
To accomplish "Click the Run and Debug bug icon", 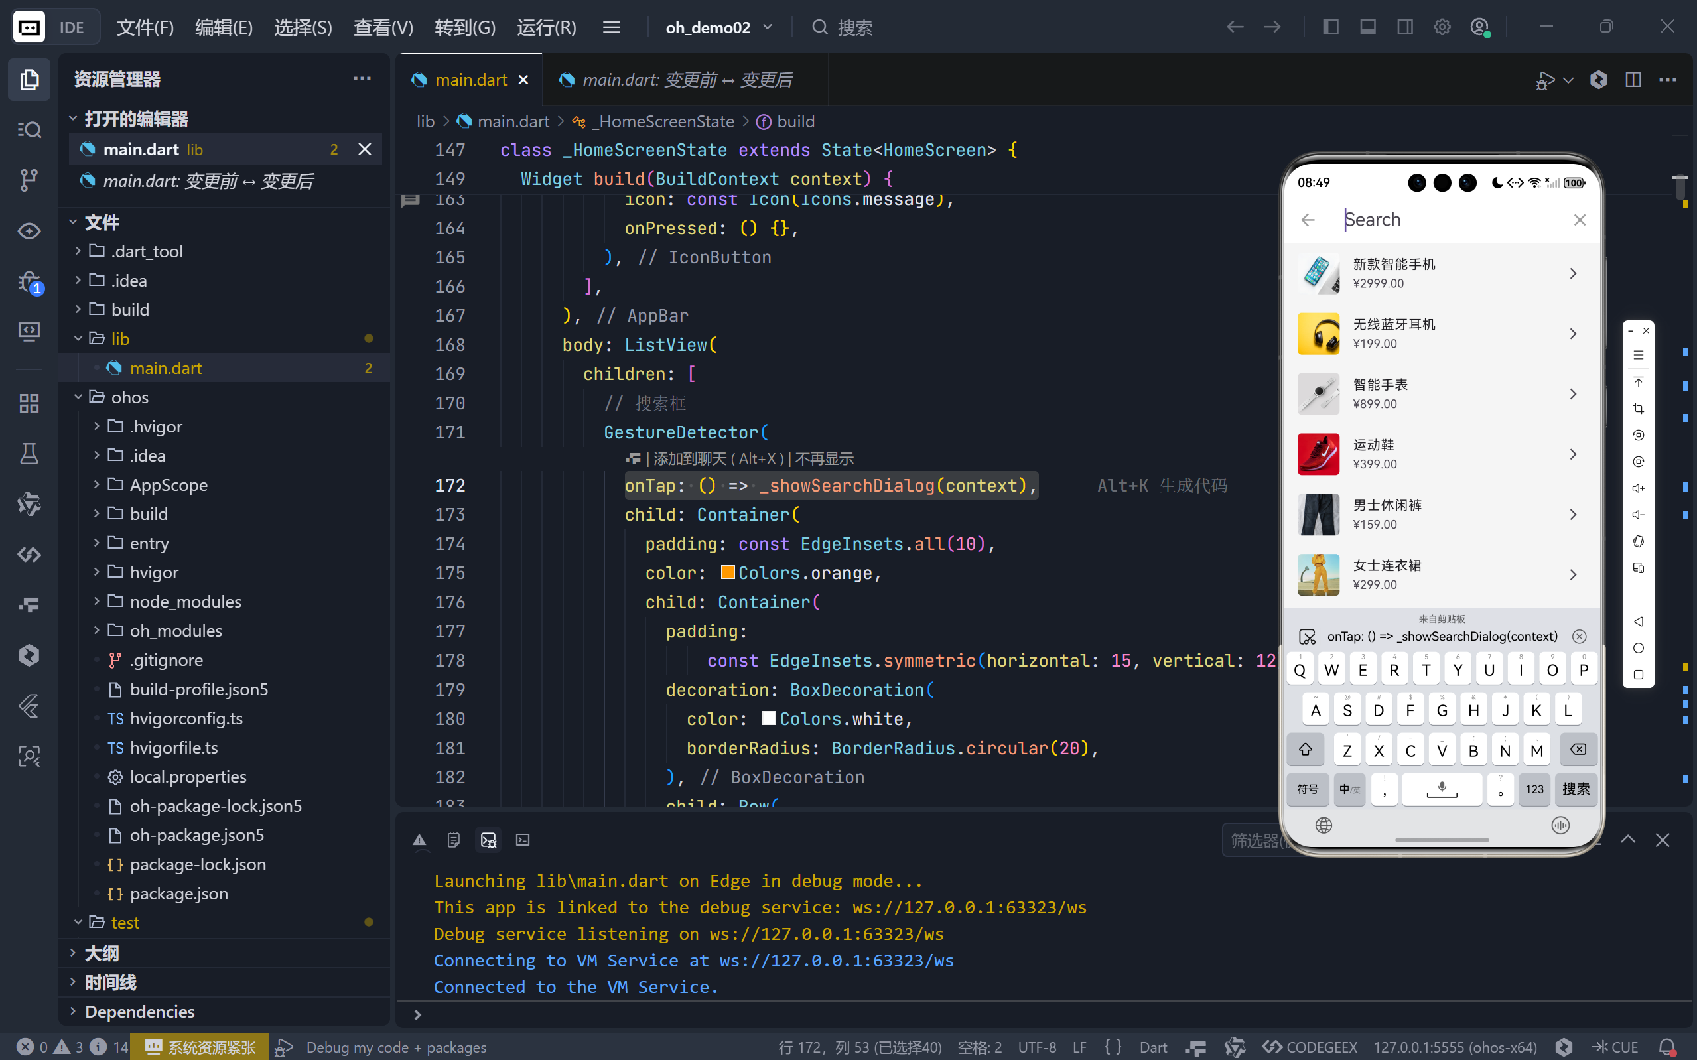I will pos(29,282).
